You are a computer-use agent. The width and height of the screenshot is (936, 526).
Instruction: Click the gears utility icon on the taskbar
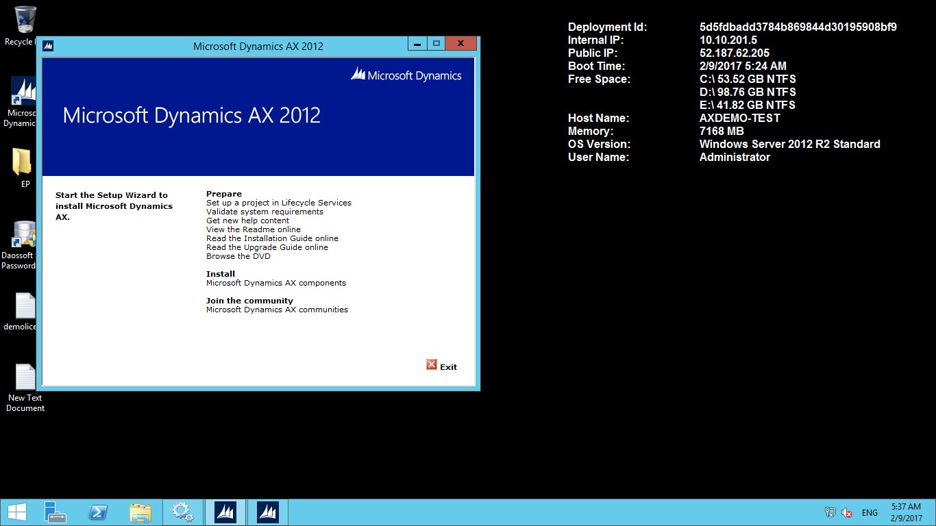(x=182, y=512)
